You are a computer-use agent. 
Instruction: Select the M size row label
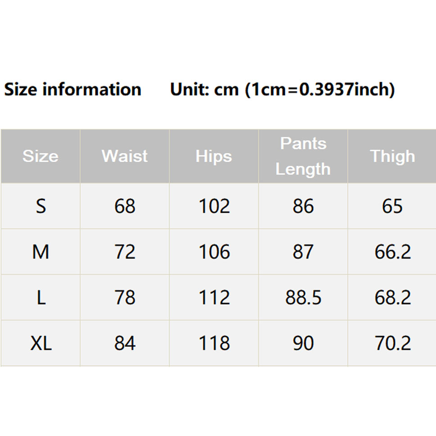tap(41, 252)
